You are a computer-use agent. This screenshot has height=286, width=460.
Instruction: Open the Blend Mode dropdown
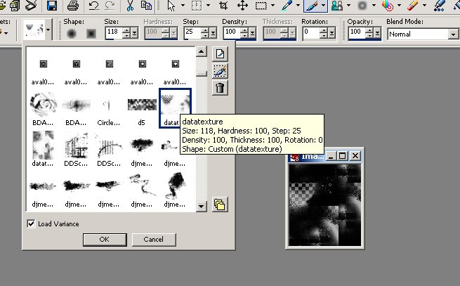pyautogui.click(x=452, y=34)
